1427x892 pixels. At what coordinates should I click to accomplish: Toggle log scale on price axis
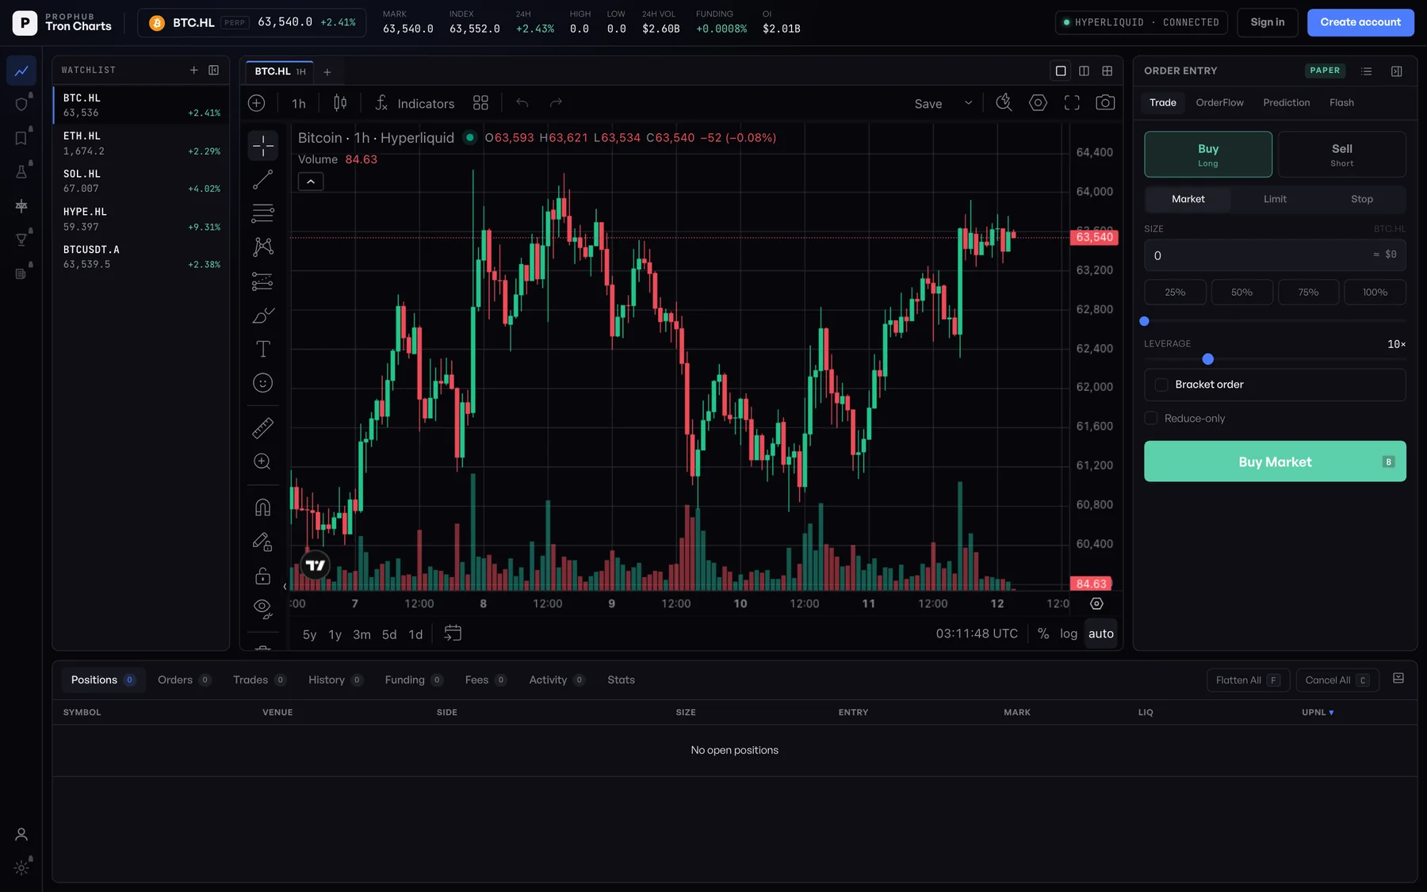1068,634
